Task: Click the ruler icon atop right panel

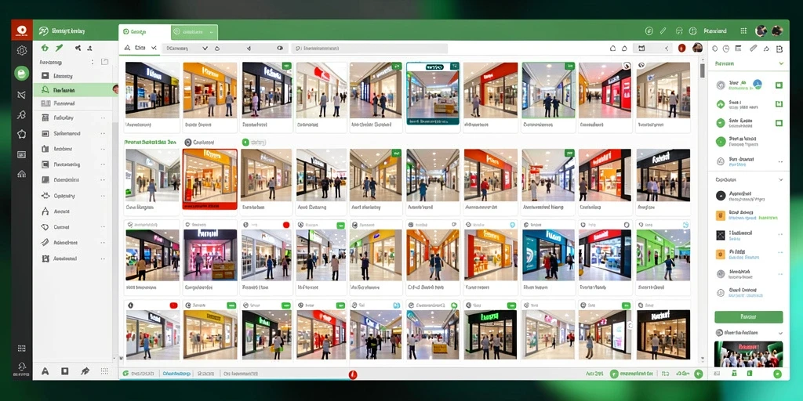Action: [753, 49]
